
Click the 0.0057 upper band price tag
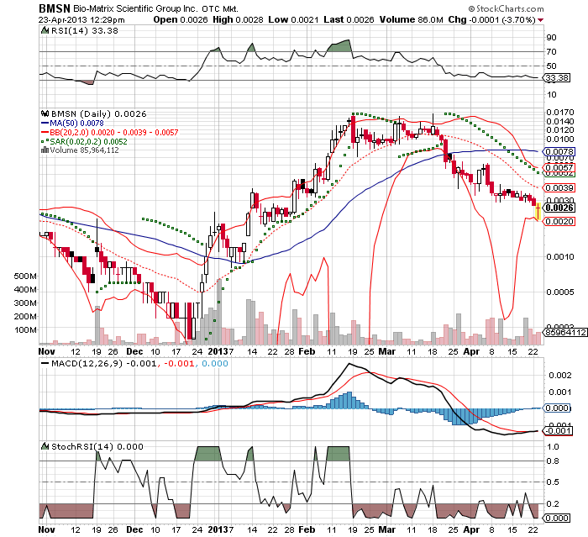(559, 167)
